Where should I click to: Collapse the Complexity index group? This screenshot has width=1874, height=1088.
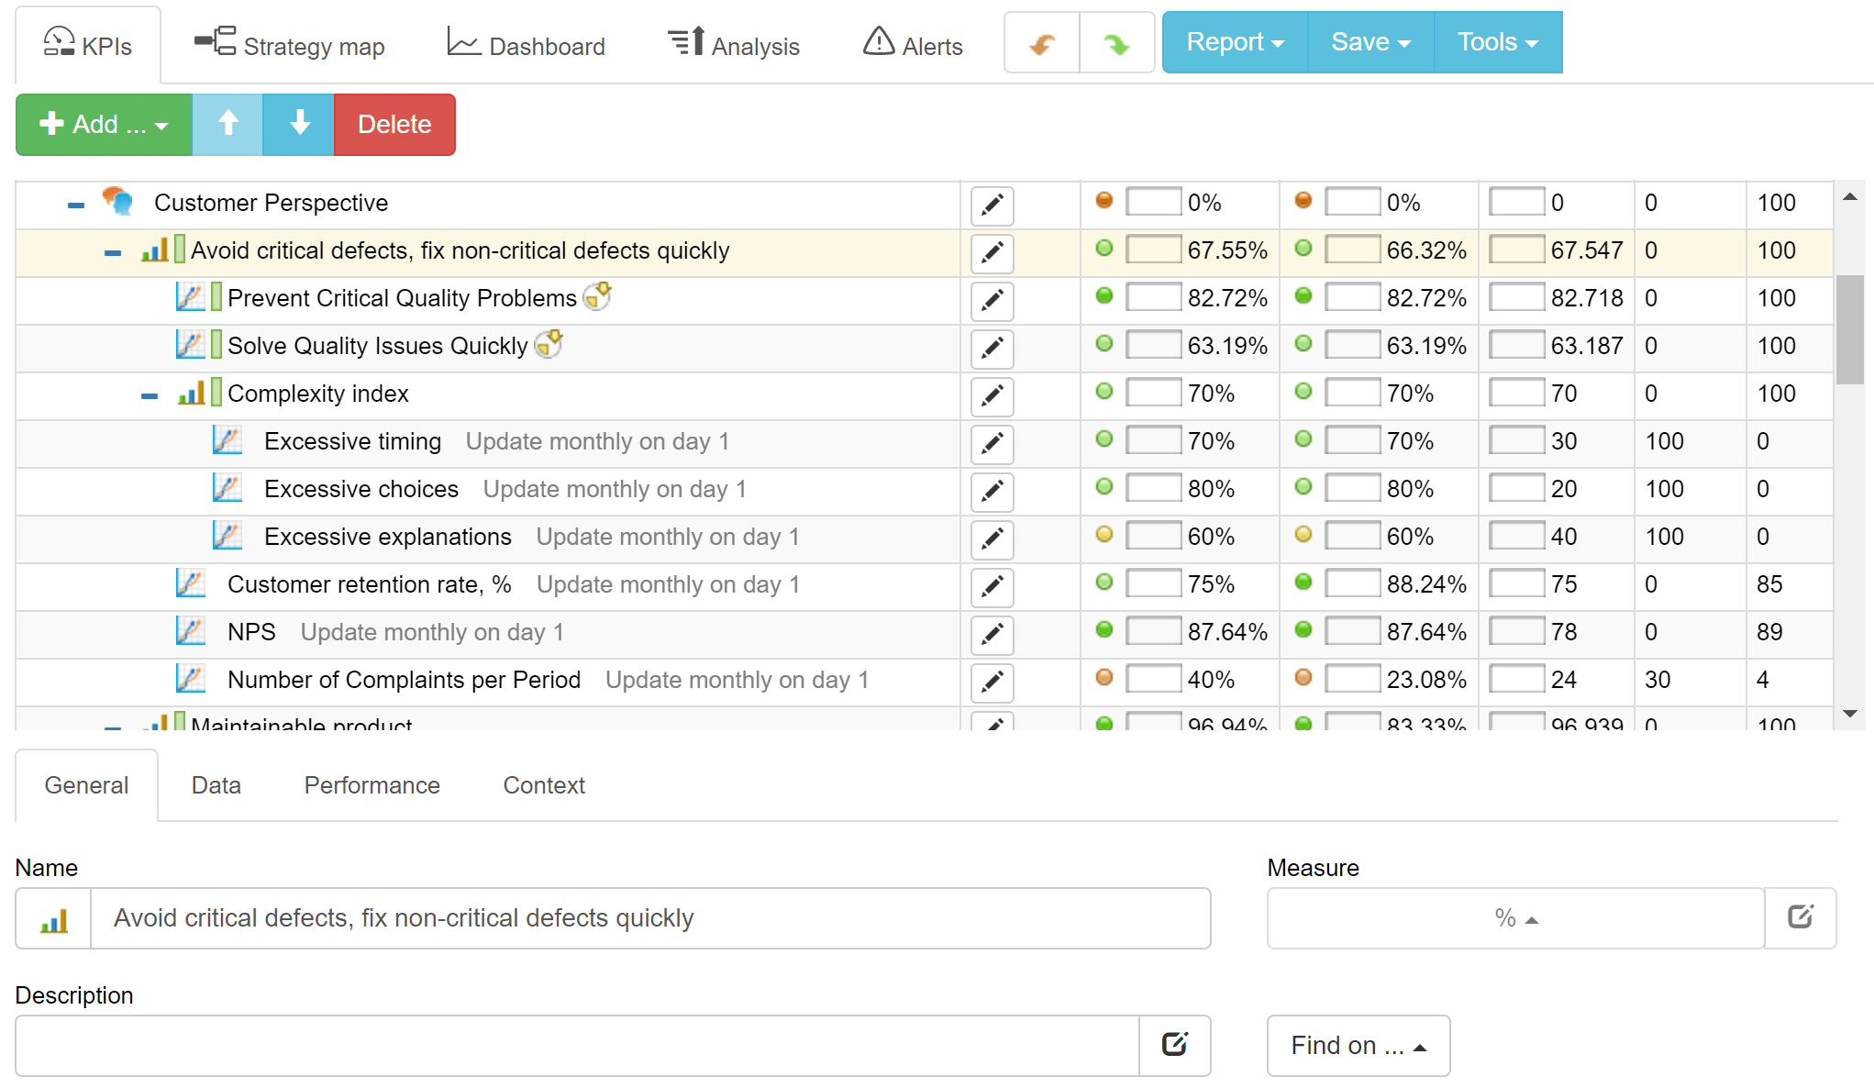tap(150, 395)
